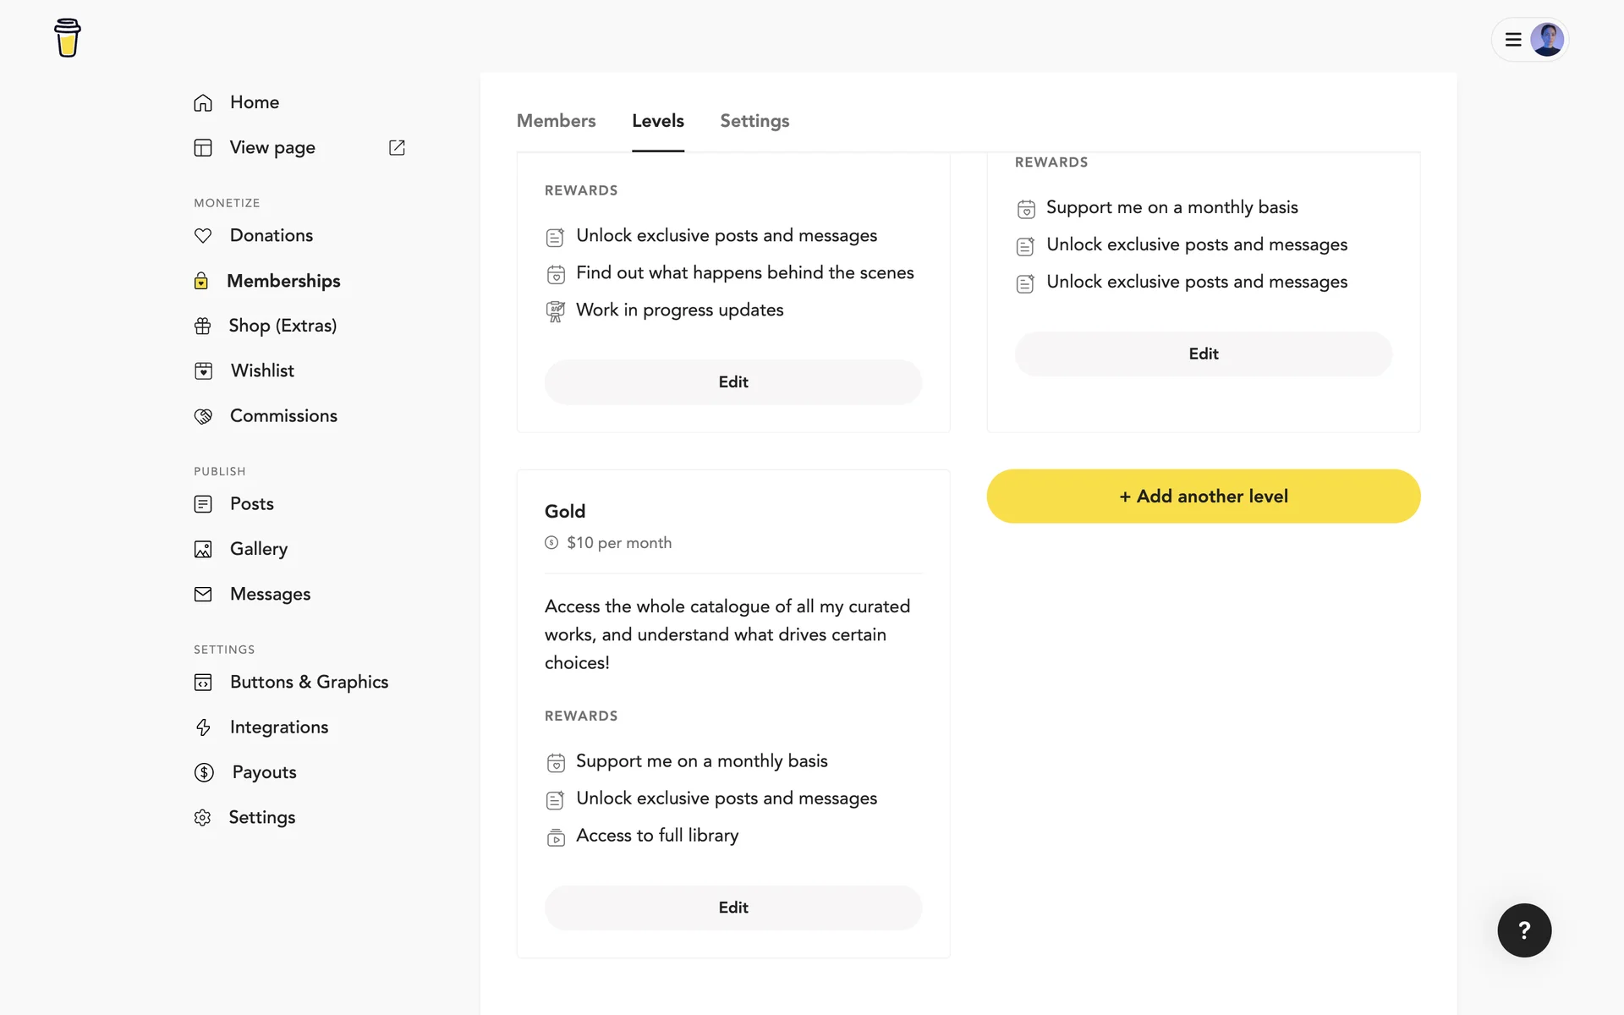Open the Gallery picture icon
The height and width of the screenshot is (1015, 1624).
click(203, 550)
